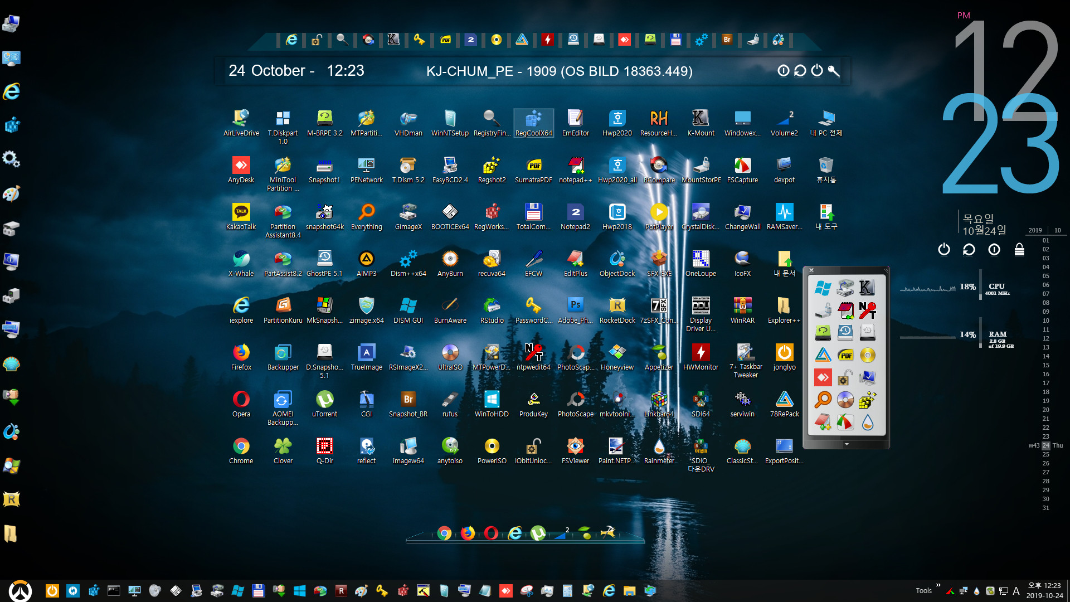Launch the uTorrent desktop shortcut
Viewport: 1070px width, 602px height.
tap(324, 404)
